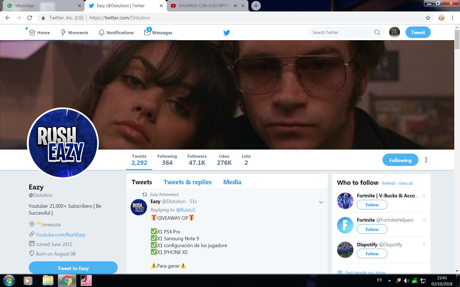The image size is (460, 287).
Task: Open Dispotify avatar icon
Action: 345,249
